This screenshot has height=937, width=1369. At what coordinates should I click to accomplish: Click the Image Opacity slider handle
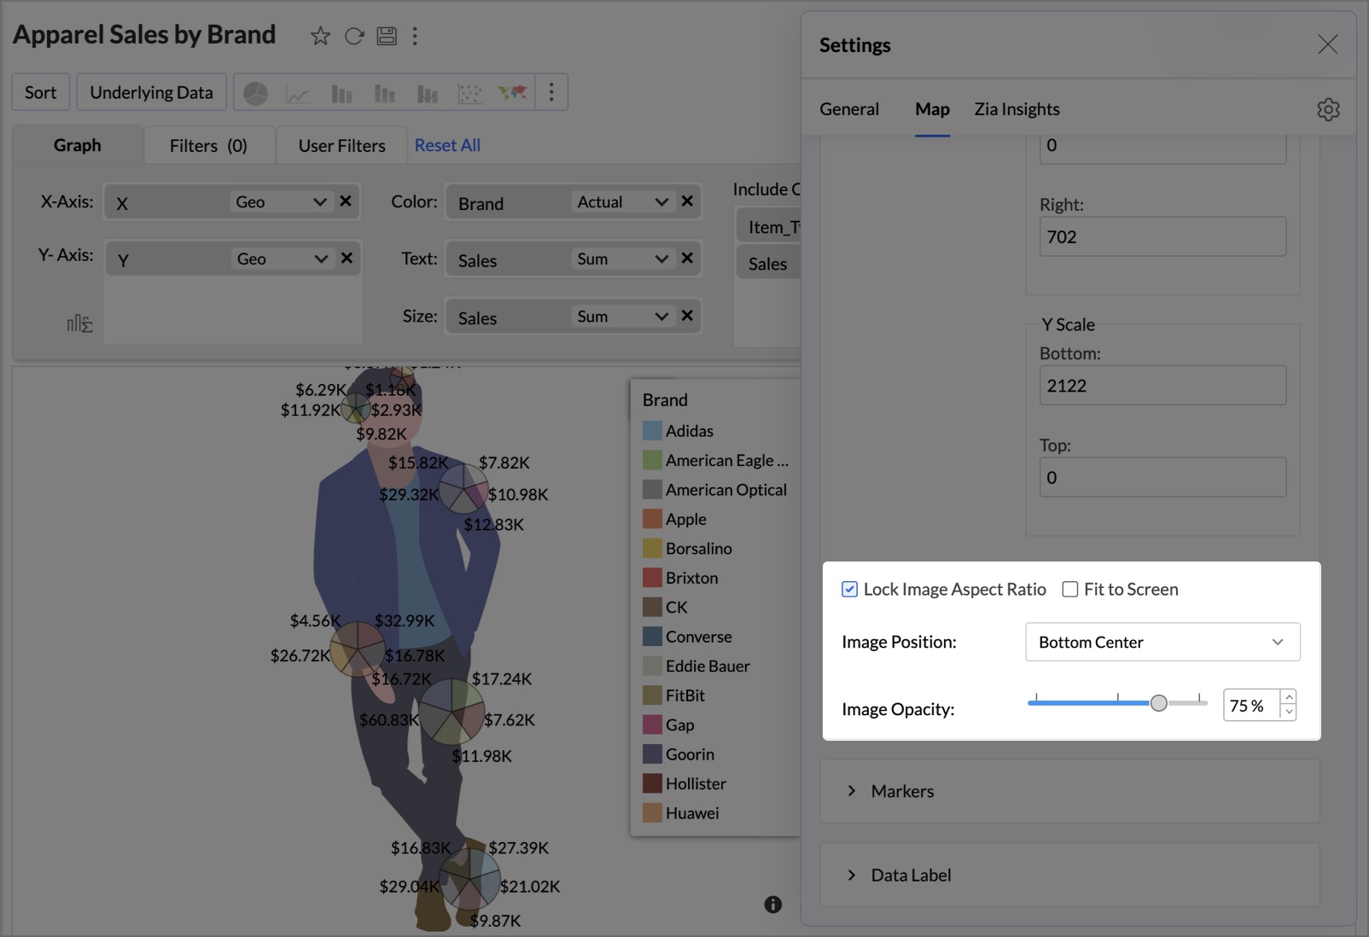pos(1158,703)
